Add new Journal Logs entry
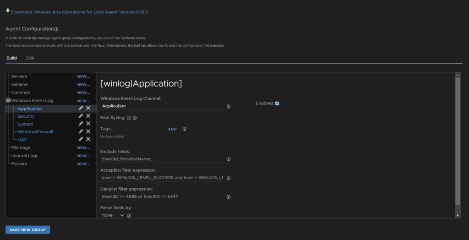The image size is (469, 240). [x=84, y=156]
